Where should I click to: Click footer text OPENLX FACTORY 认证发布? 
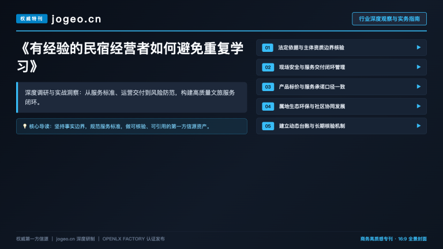coord(133,239)
